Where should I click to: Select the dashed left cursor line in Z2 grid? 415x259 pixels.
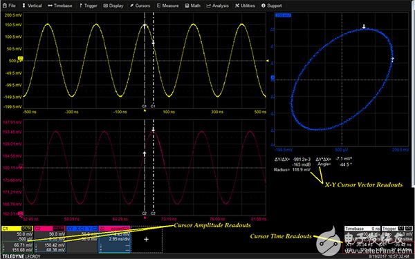[145, 167]
